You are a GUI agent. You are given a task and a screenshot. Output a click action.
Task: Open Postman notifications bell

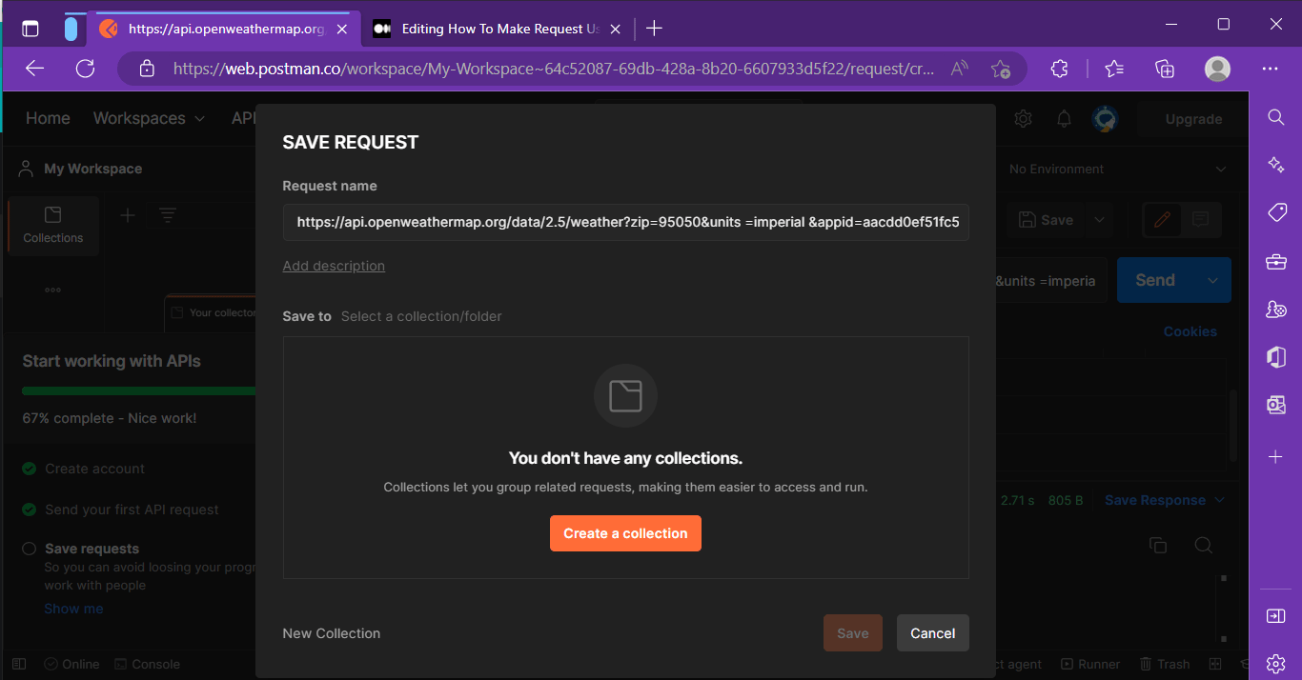pos(1065,119)
